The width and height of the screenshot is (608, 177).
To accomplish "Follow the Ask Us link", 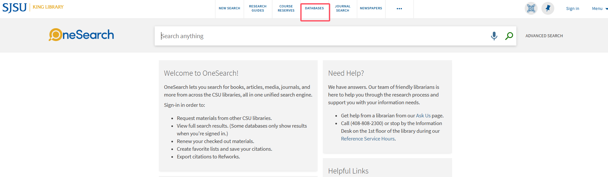I will pos(423,115).
